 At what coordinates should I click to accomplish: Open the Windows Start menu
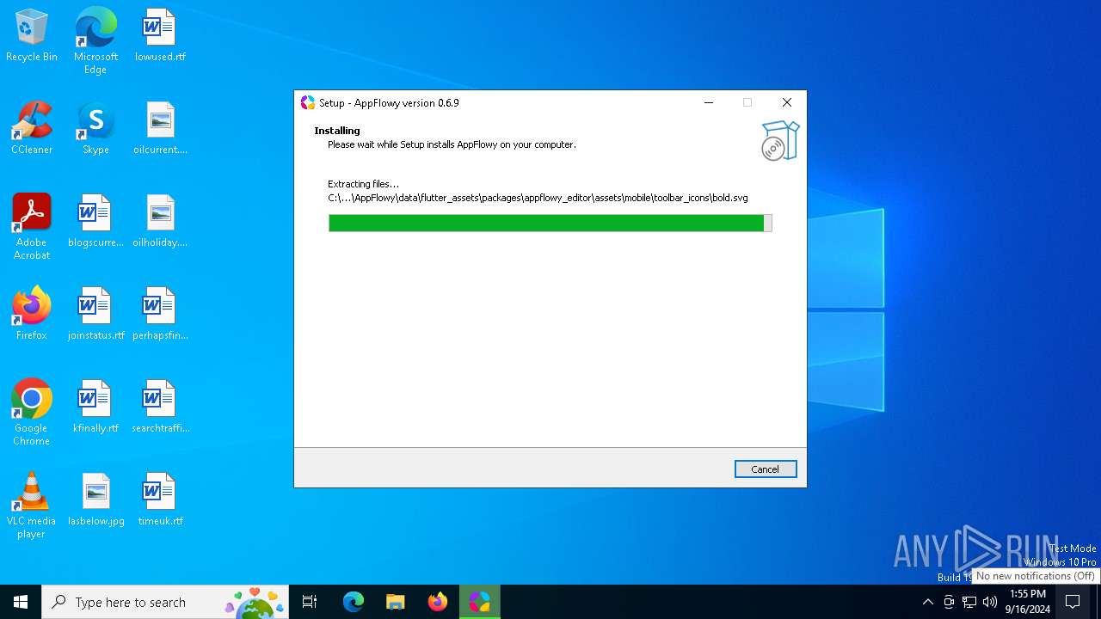[21, 602]
